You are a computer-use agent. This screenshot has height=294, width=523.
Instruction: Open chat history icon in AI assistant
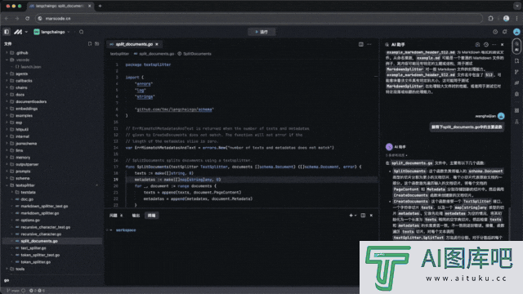(x=486, y=44)
